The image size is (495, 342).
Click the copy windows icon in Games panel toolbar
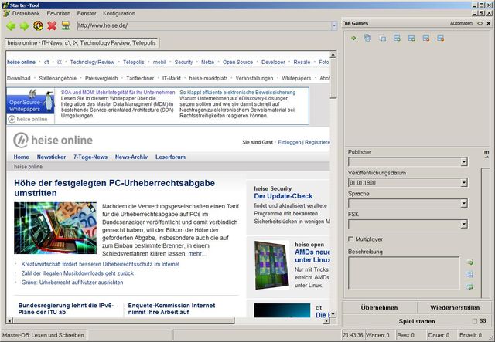pos(383,39)
